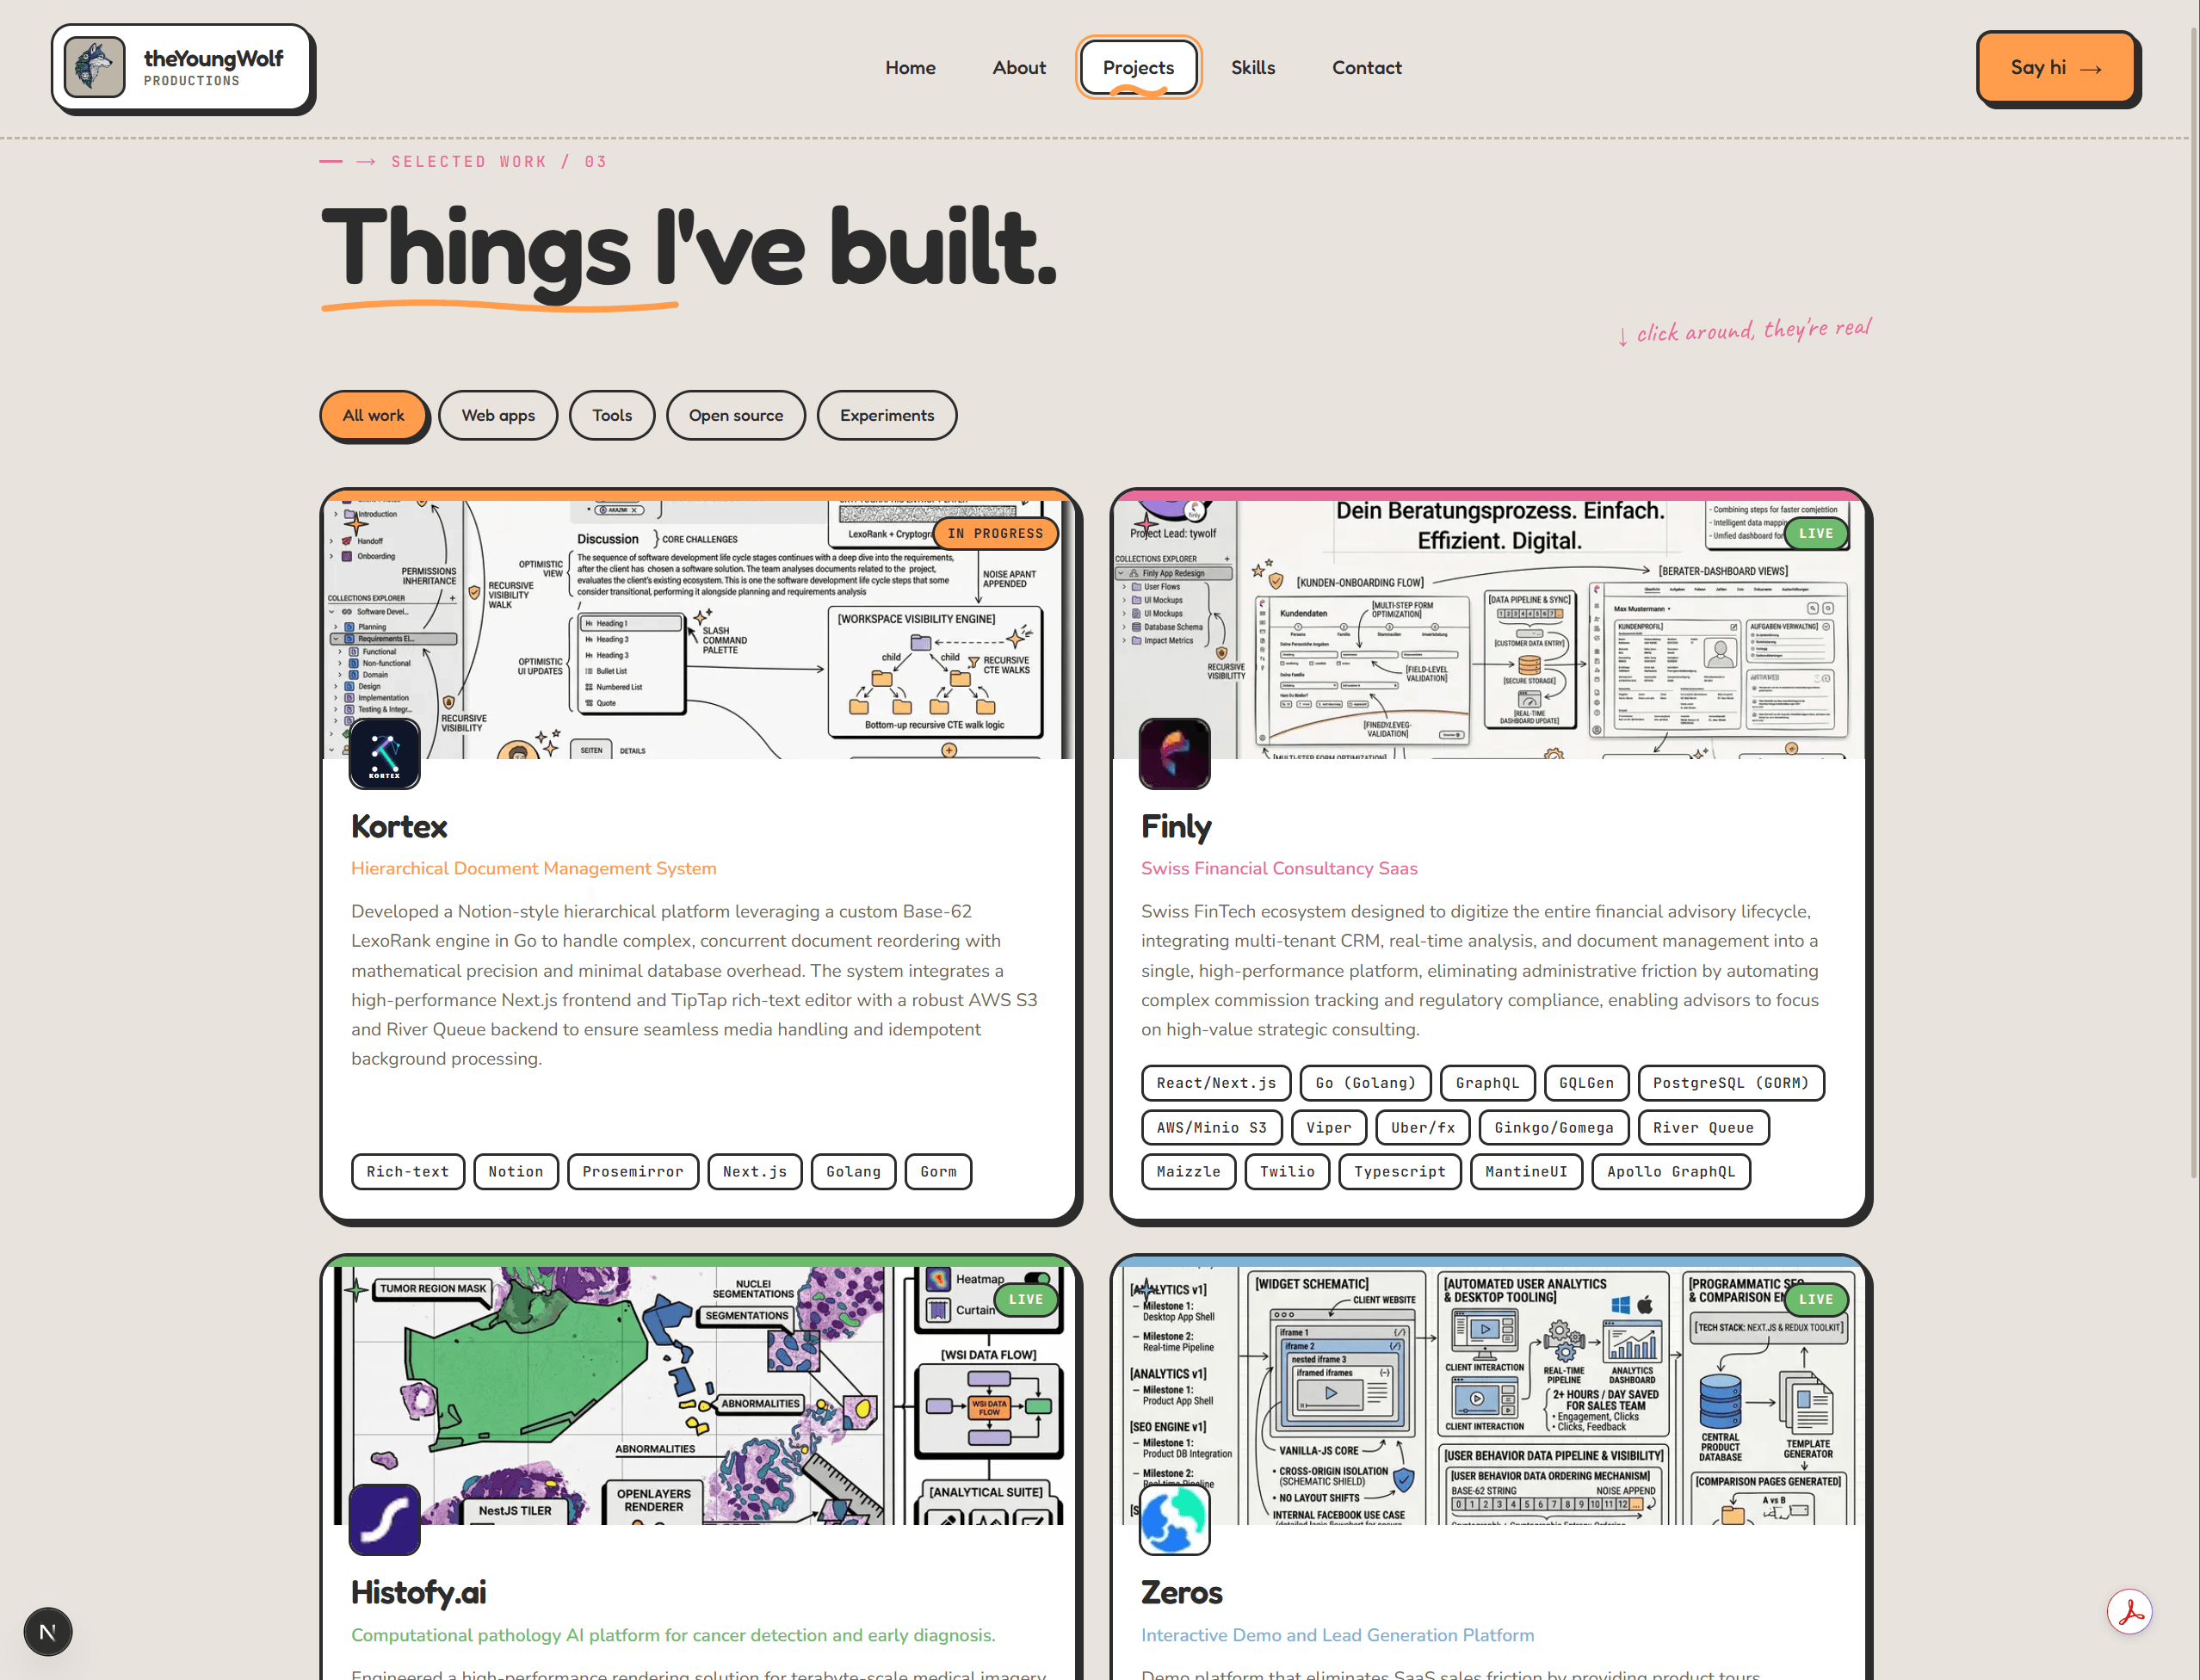Click the Prosemirror tag
This screenshot has width=2200, height=1680.
(x=633, y=1171)
